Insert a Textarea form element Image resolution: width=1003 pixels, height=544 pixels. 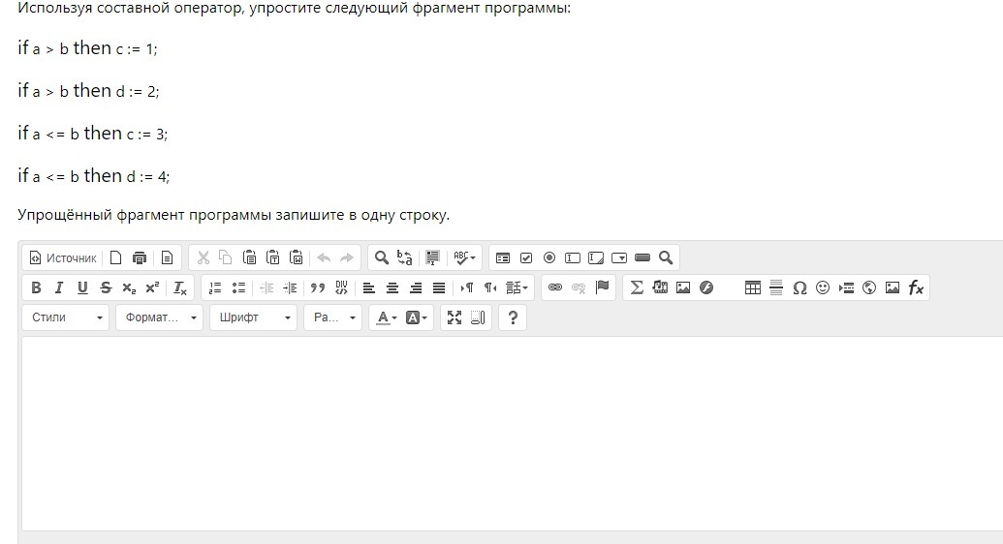596,257
